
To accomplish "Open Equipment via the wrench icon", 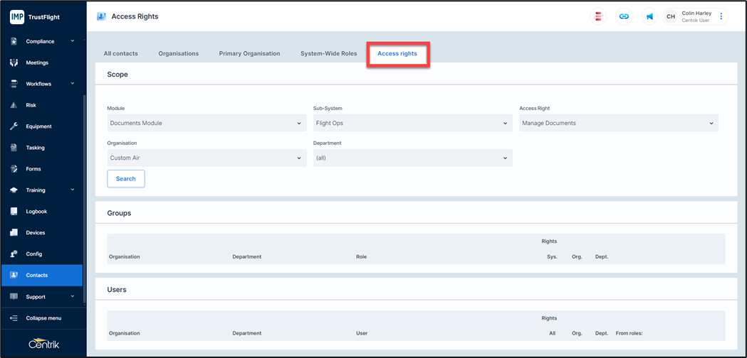I will coord(14,126).
